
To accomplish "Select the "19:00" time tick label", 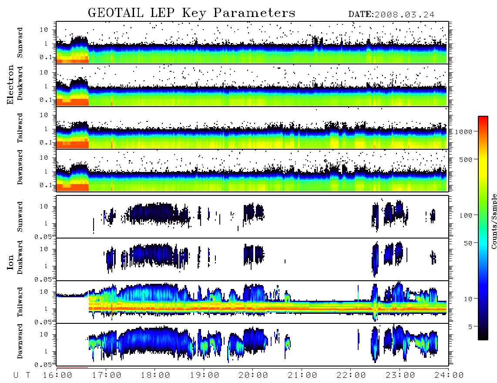I will (x=205, y=376).
